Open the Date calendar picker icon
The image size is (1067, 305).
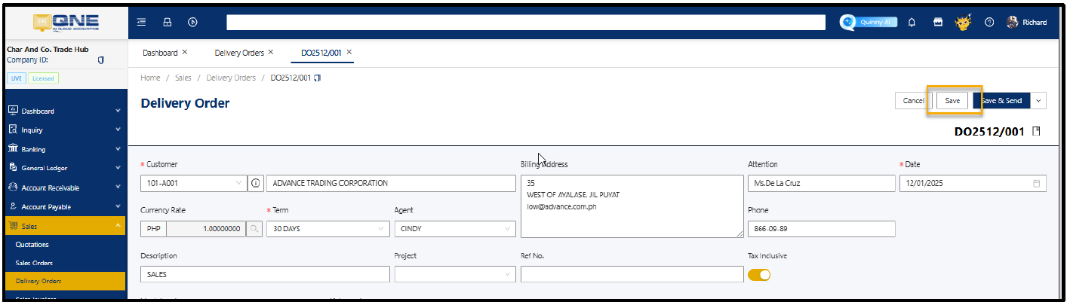tap(1036, 183)
